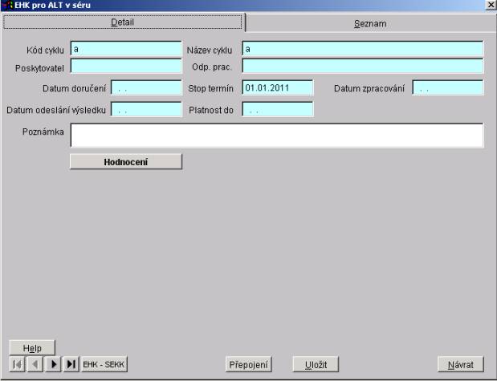Go to the next record
The width and height of the screenshot is (497, 381).
click(x=54, y=364)
